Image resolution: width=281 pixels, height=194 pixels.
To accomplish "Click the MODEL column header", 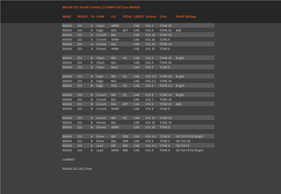I will click(x=83, y=16).
